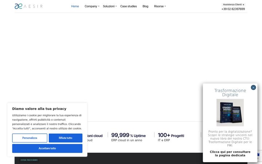Viewport: 262px width, 164px height.
Task: Select the 'ERP cloud in un anno' text
Action: 127,140
